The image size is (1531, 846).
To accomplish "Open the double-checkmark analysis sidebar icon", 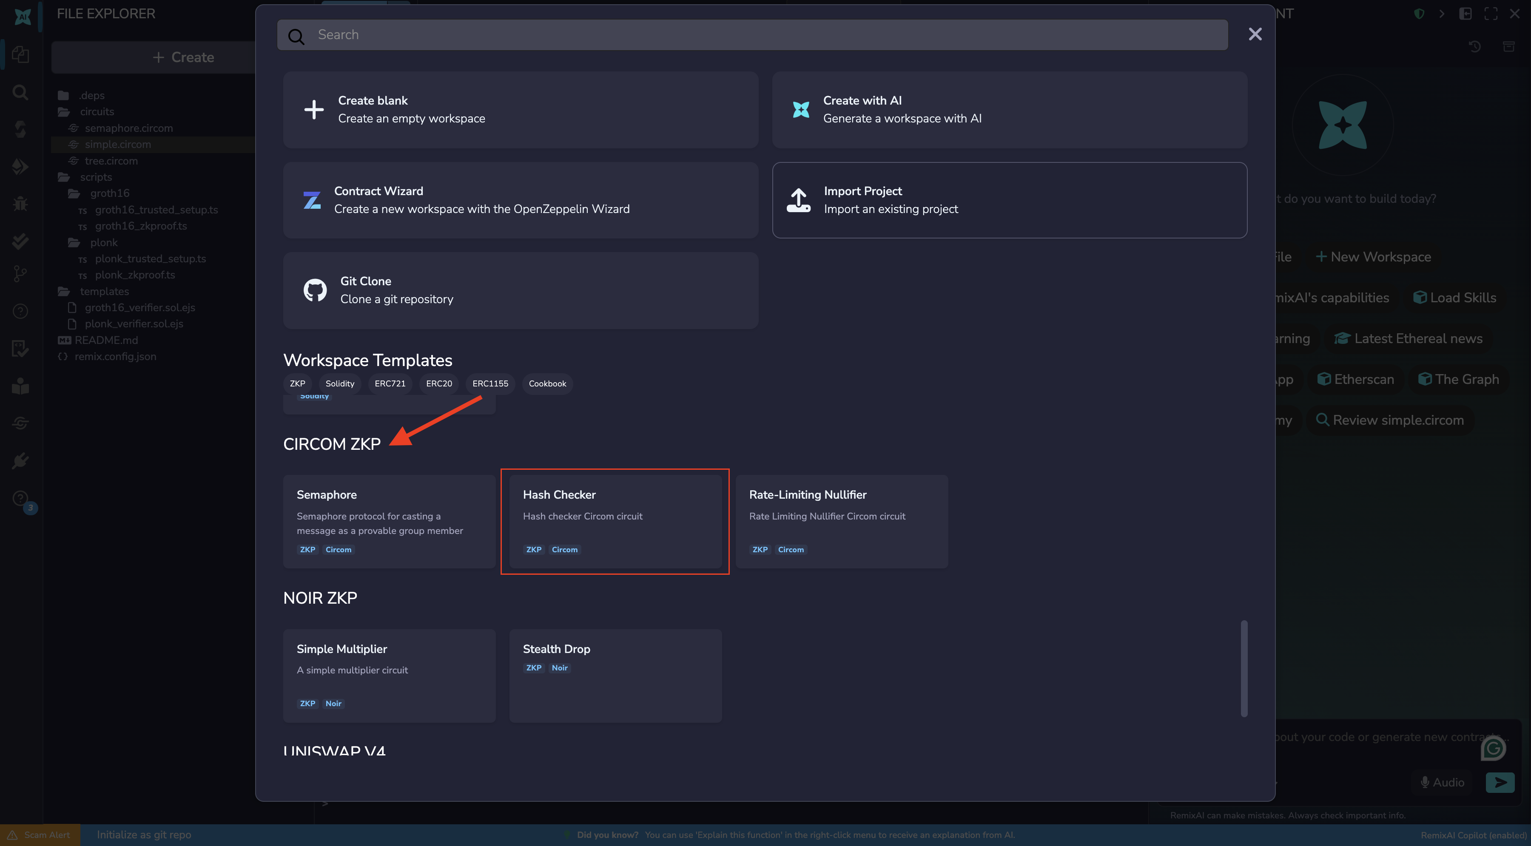I will point(20,241).
